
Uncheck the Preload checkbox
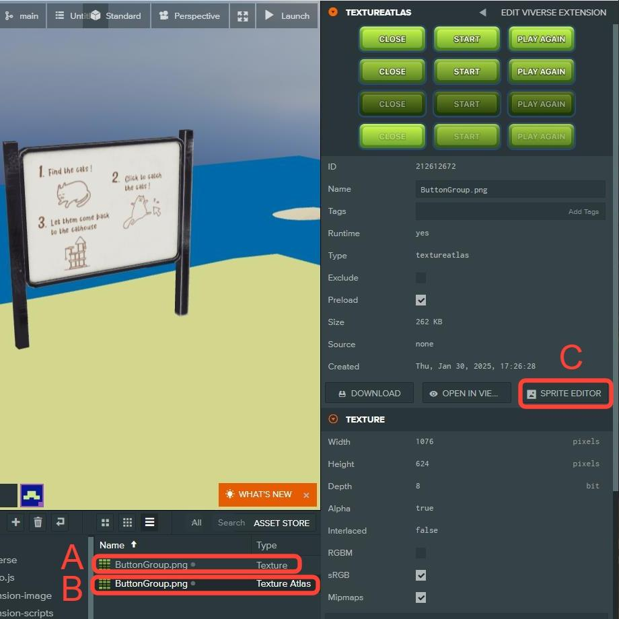click(421, 300)
